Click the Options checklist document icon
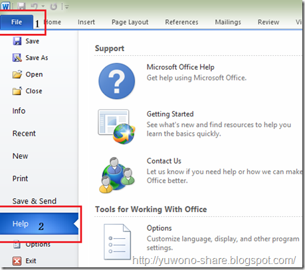The image size is (305, 270). 117,241
